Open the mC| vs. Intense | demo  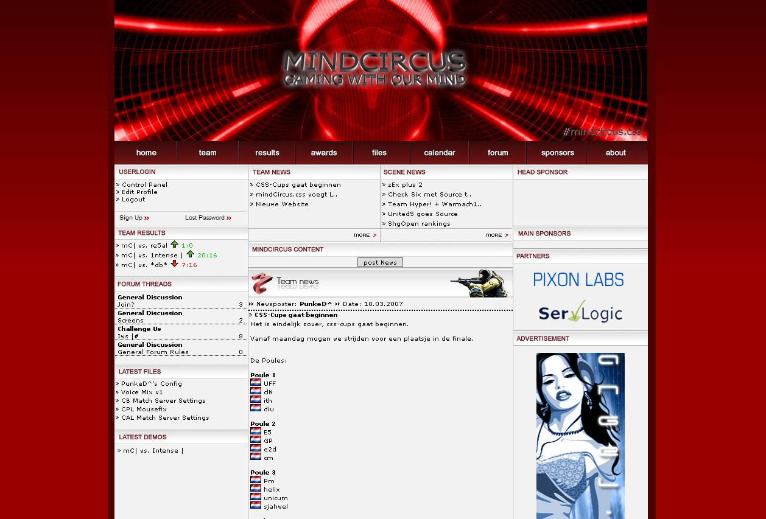click(x=153, y=451)
